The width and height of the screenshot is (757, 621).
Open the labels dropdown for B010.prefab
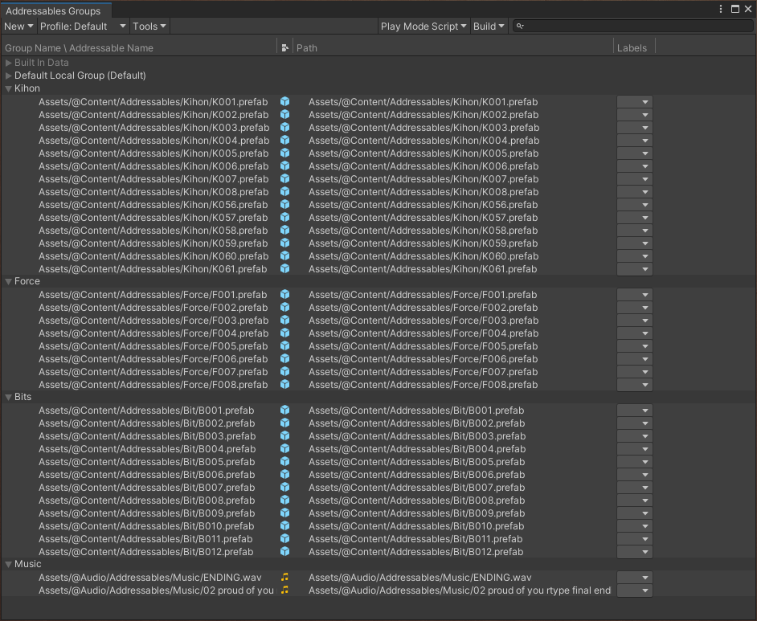[x=634, y=526]
